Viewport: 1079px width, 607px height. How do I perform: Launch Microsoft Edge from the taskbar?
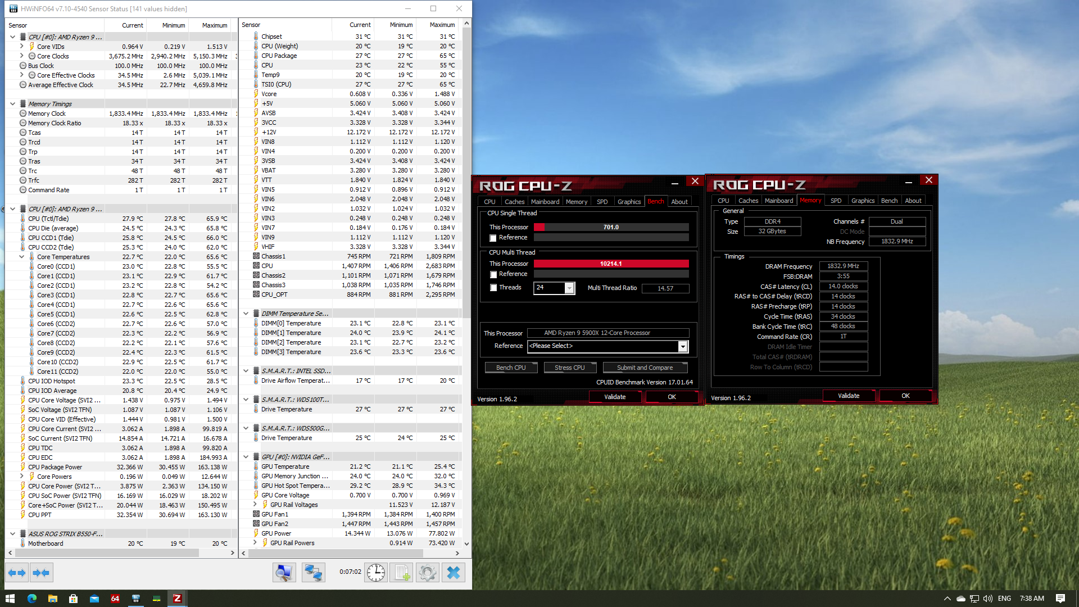(x=31, y=599)
